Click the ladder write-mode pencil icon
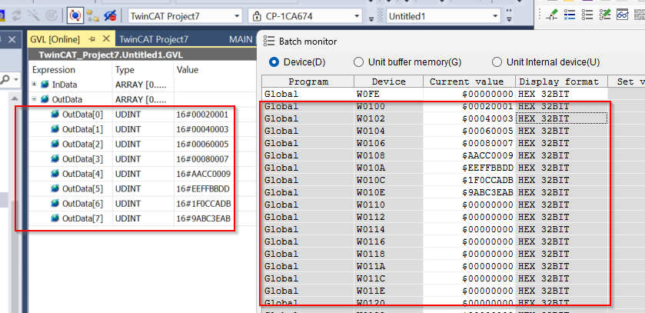 551,15
